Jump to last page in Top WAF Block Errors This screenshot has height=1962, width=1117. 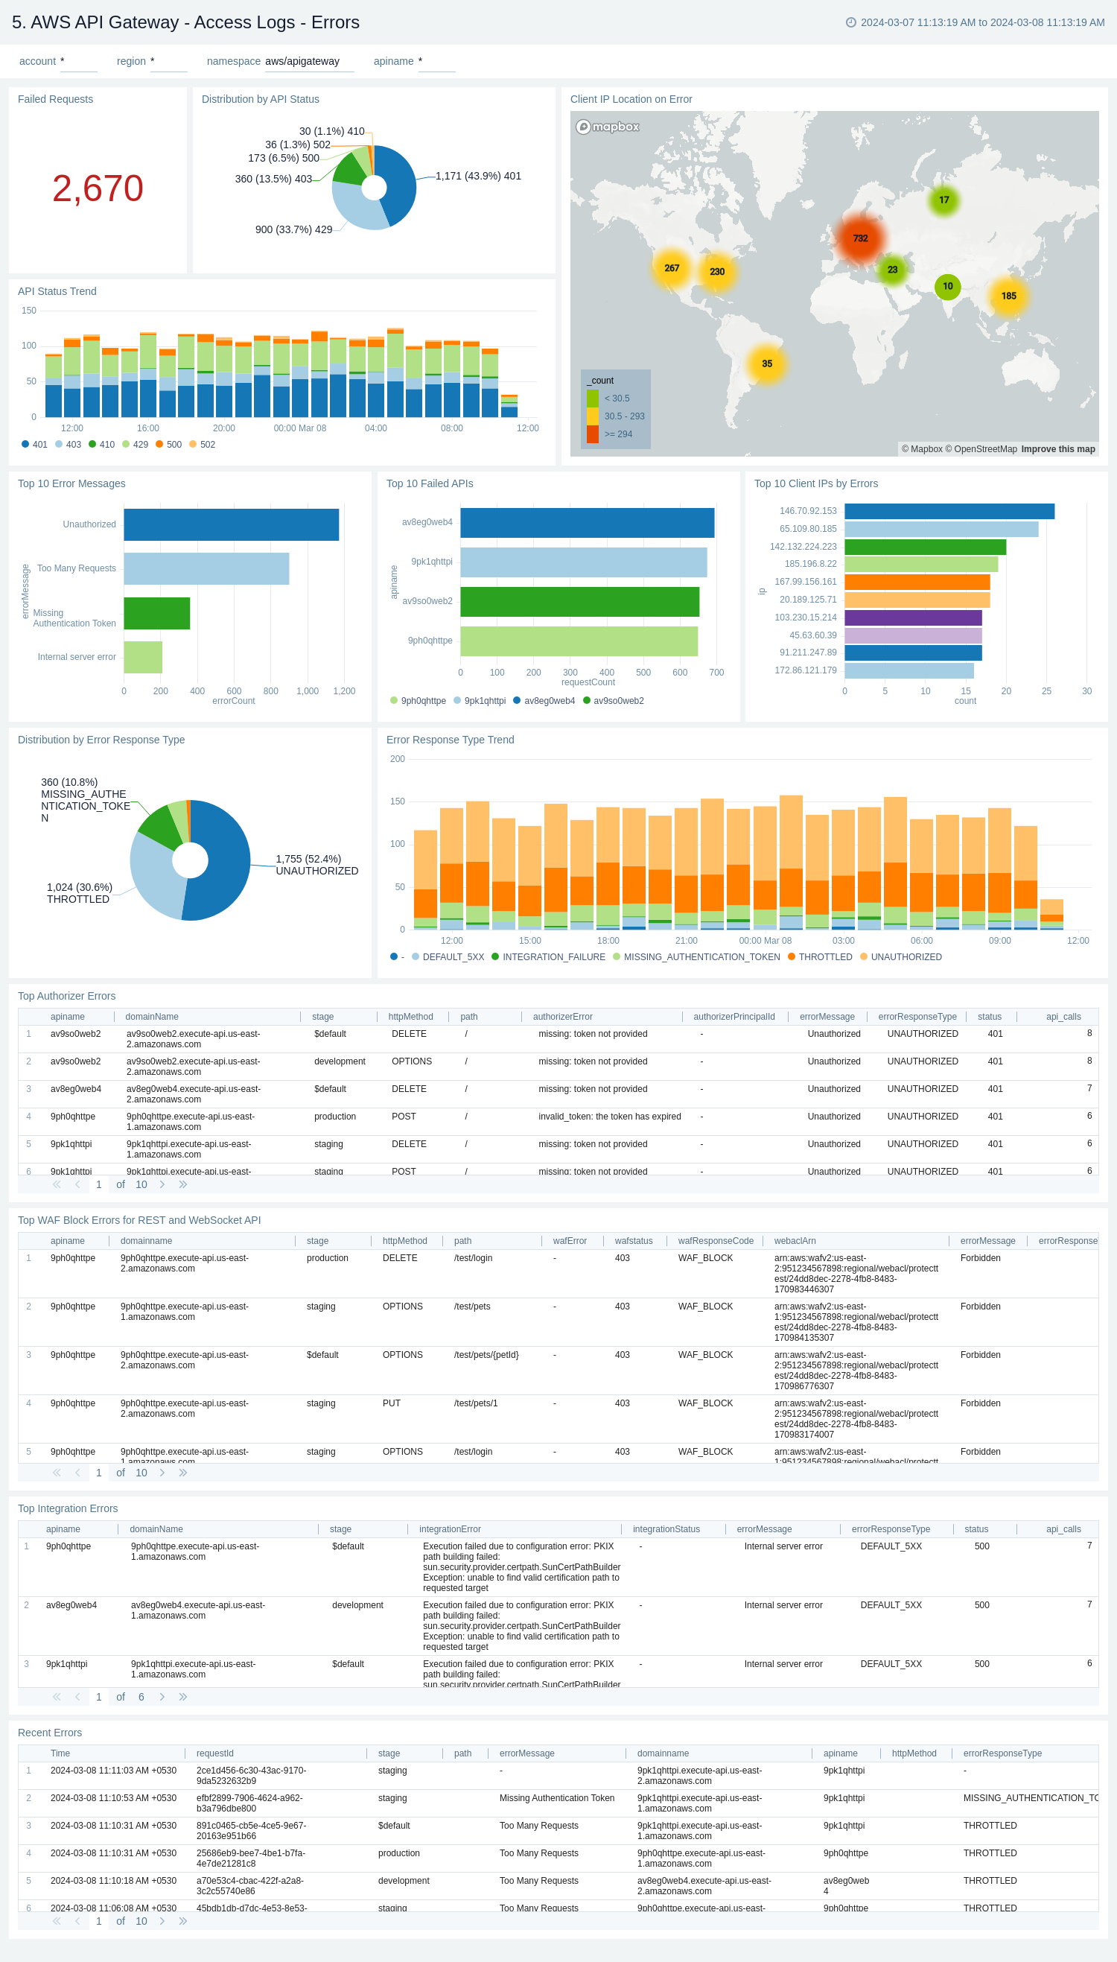[182, 1473]
